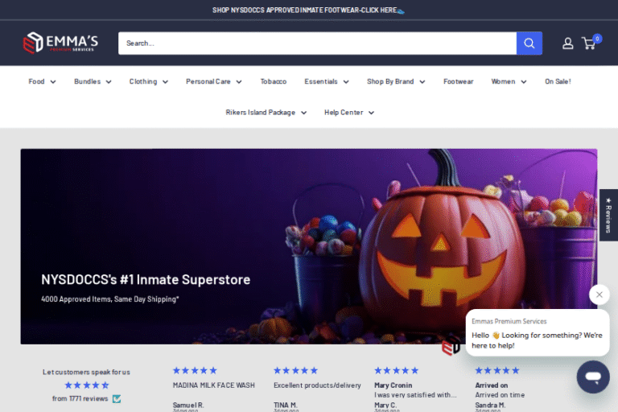Open the user account icon
Screen dimensions: 618x412
tap(568, 43)
